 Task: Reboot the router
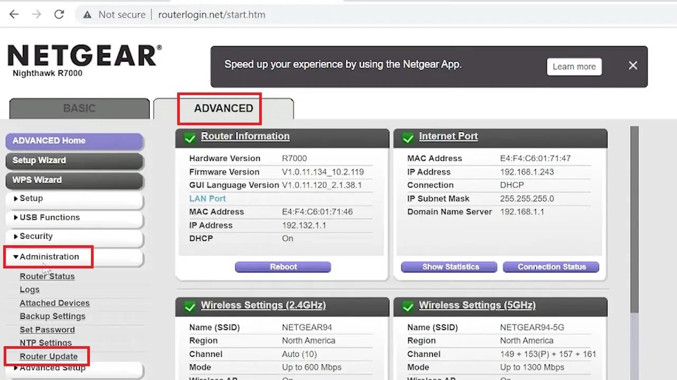pos(282,267)
